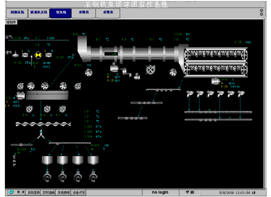Click the upper round indicator at top right

click(261, 10)
